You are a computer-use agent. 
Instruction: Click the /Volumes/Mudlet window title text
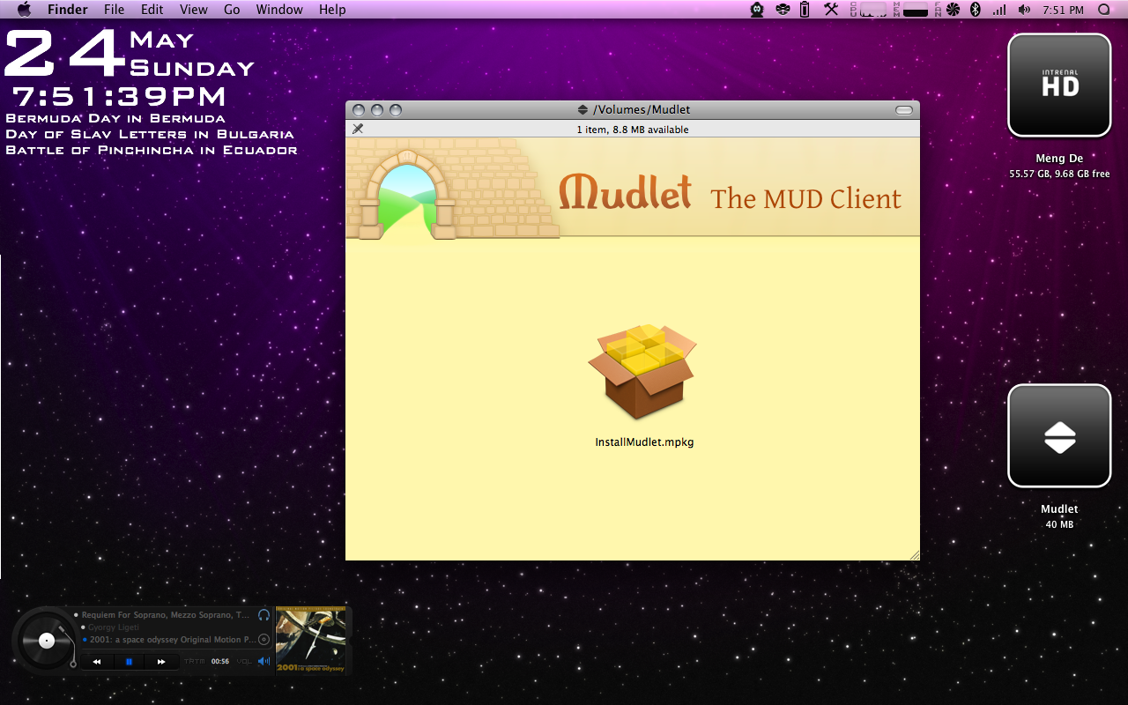642,109
